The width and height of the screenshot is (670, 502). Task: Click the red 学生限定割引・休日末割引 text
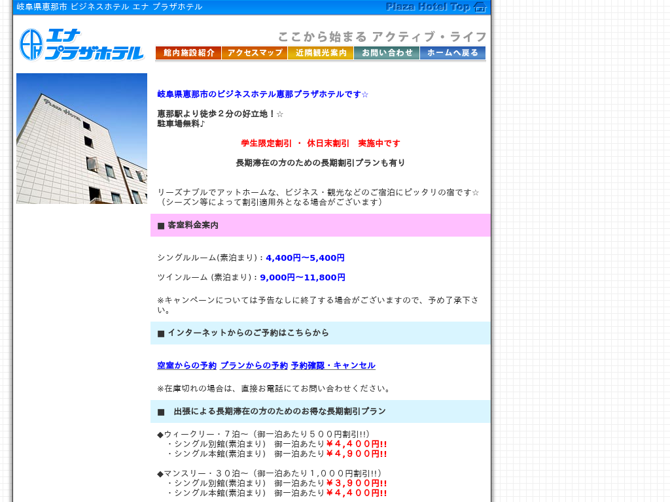point(321,143)
